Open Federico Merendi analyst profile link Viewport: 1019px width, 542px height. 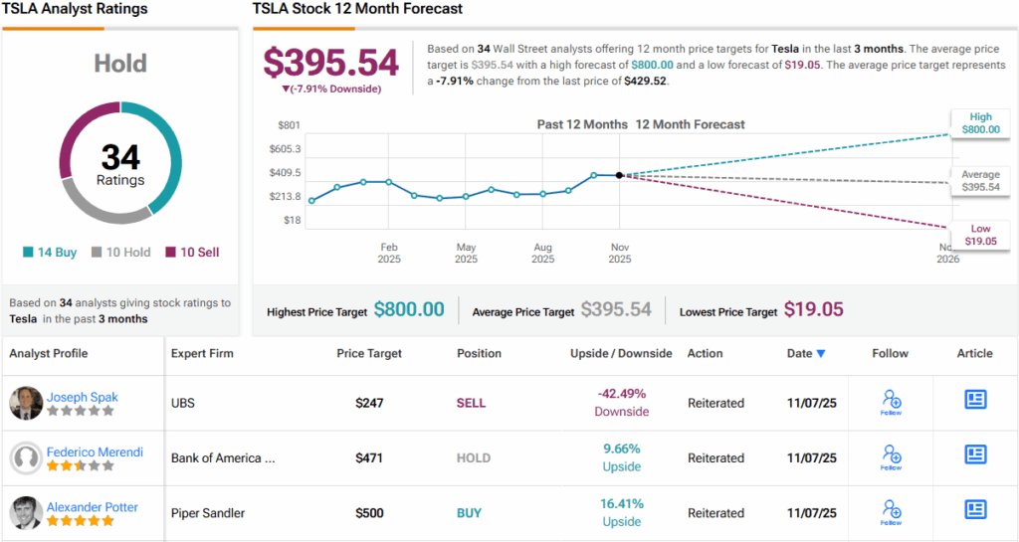[x=95, y=452]
